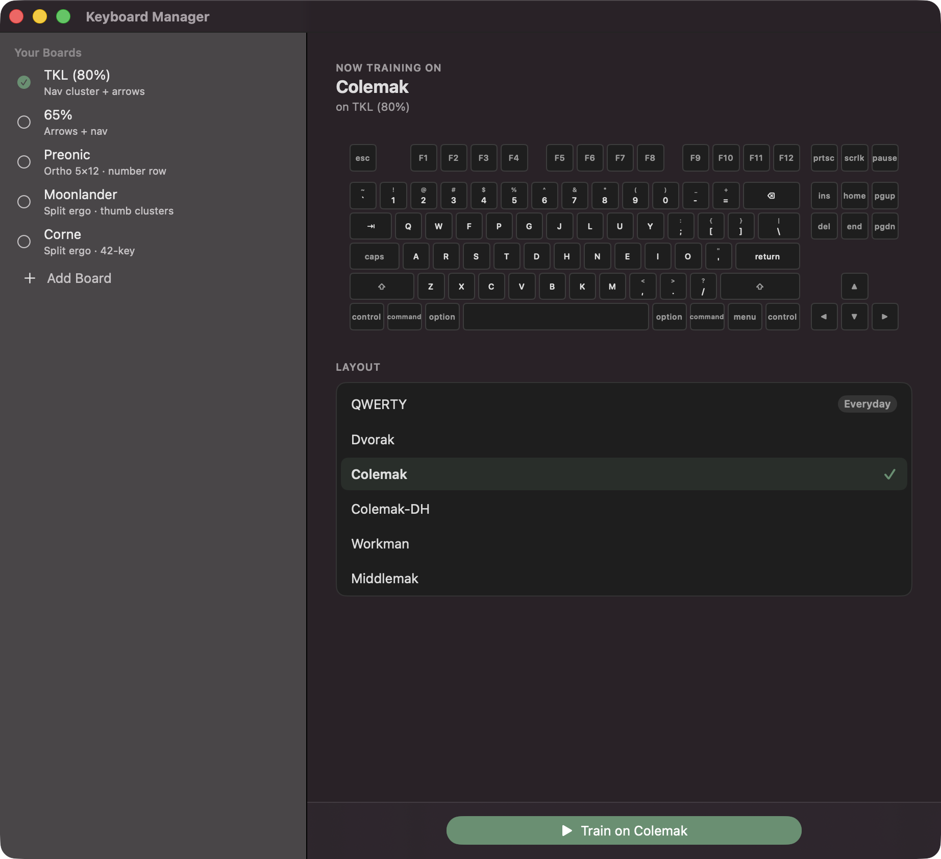
Task: Click the Add Board label
Action: pos(79,278)
